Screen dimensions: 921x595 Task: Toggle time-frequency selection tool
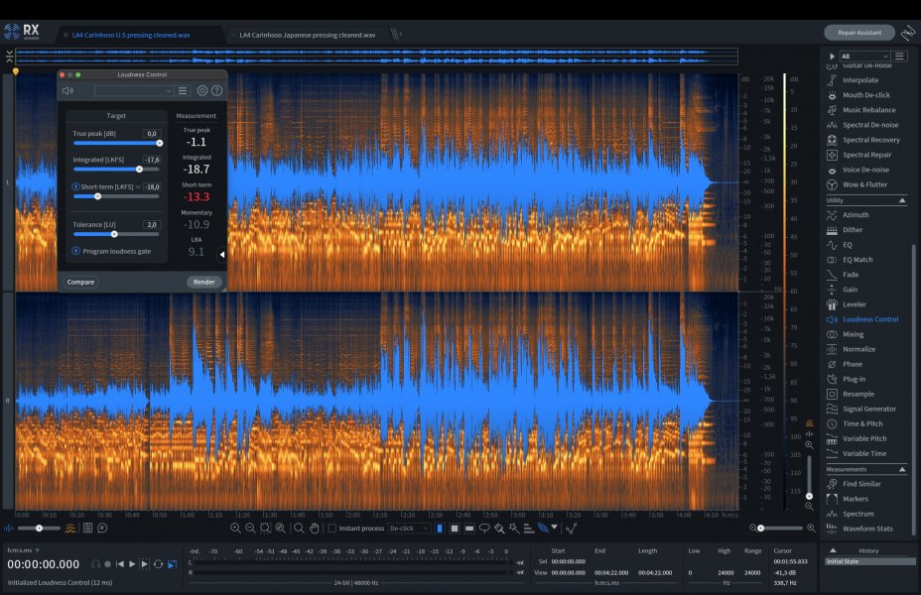(454, 529)
